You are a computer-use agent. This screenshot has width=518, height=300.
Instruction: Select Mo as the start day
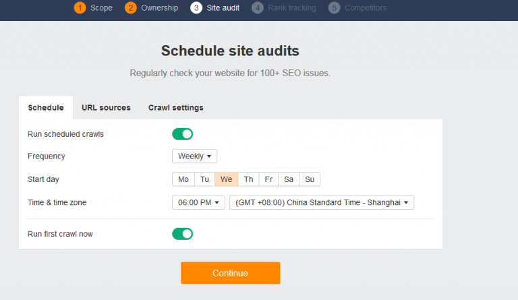pos(183,179)
